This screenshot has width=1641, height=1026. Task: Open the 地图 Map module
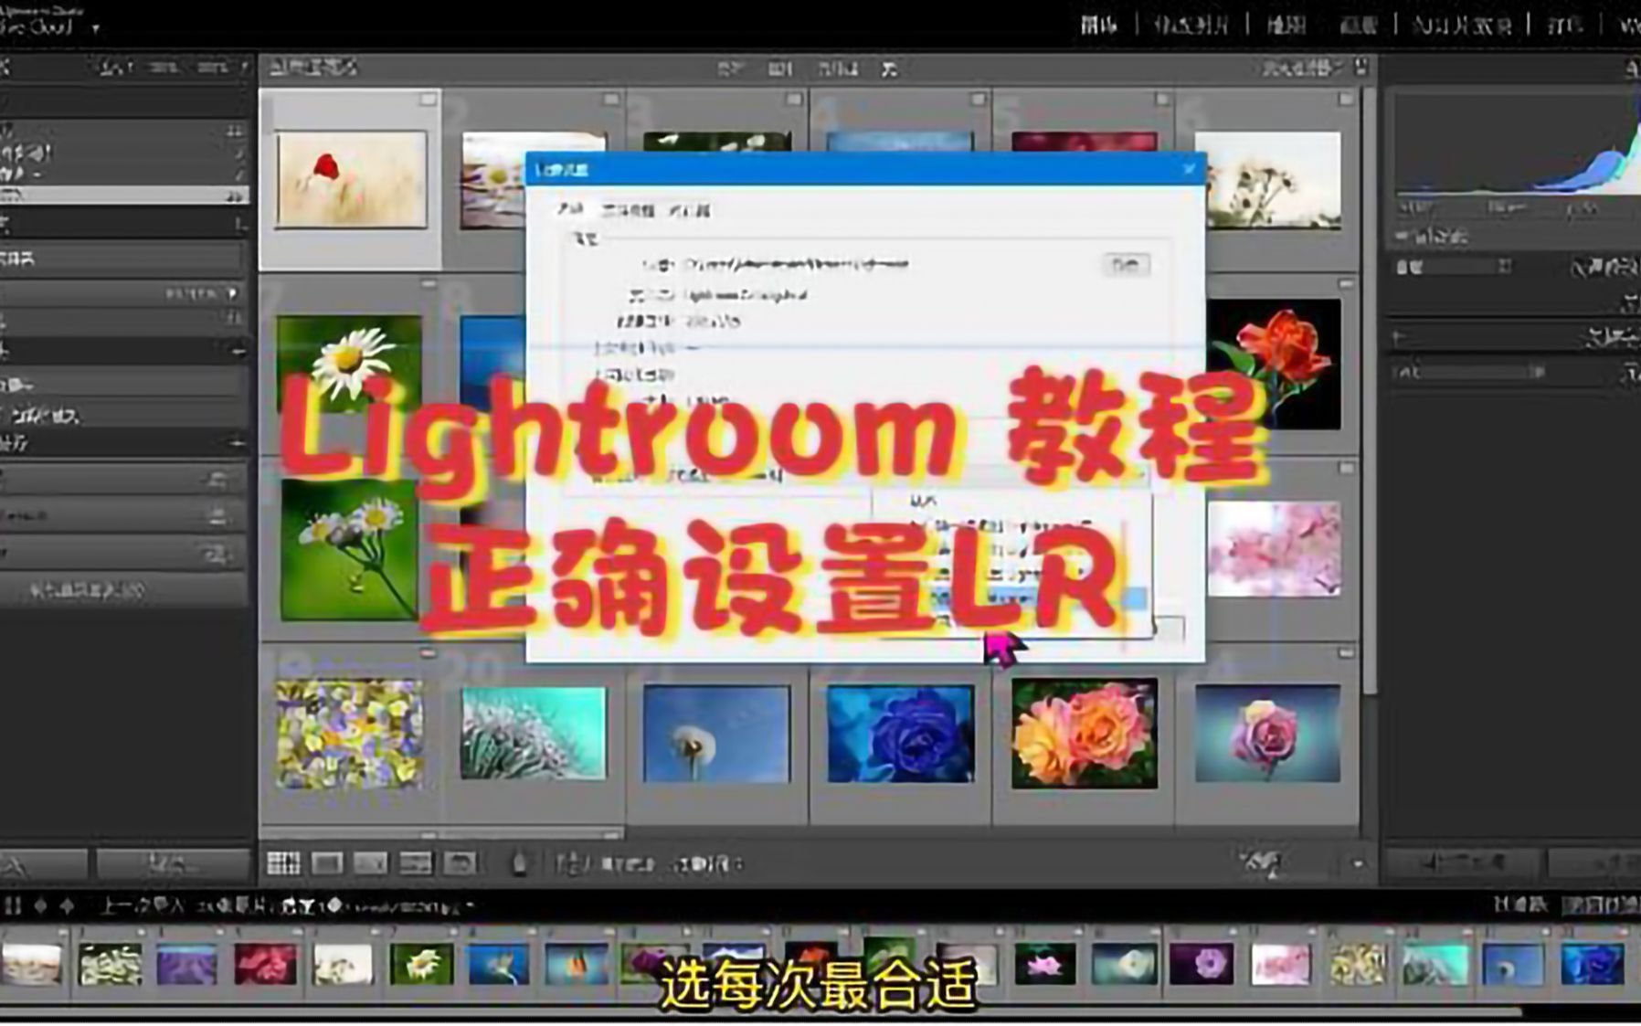(1286, 25)
